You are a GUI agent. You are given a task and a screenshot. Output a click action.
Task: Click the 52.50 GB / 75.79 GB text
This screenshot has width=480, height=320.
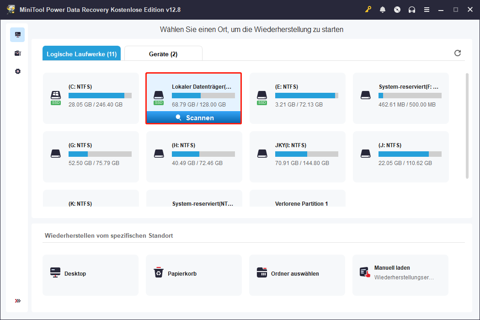(94, 163)
